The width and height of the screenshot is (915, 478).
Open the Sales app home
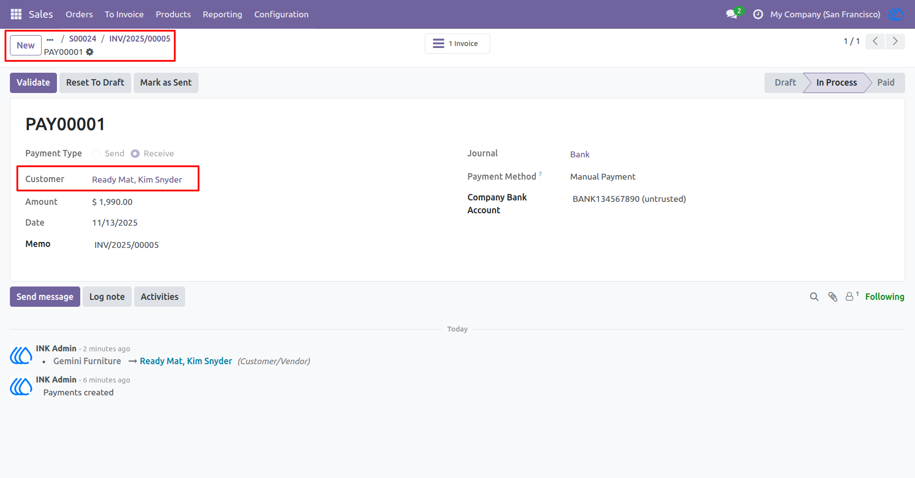tap(41, 14)
